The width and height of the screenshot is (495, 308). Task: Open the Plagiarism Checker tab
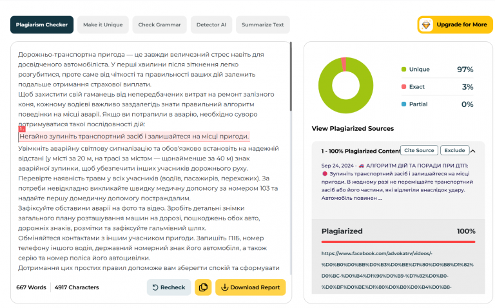click(x=42, y=24)
